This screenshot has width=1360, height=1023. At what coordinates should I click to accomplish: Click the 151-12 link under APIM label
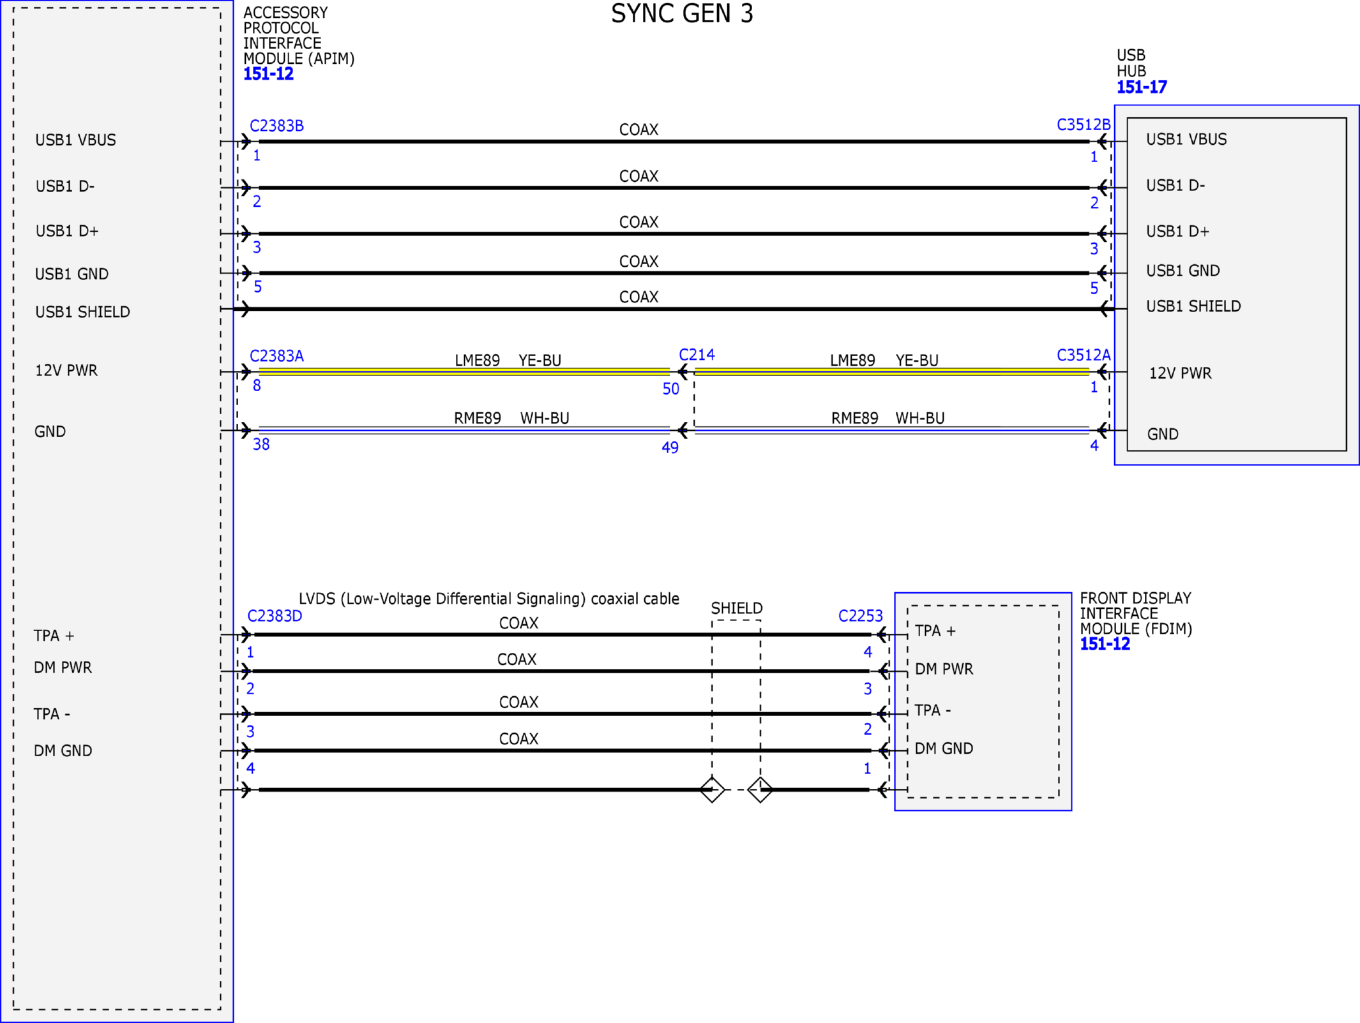[268, 74]
